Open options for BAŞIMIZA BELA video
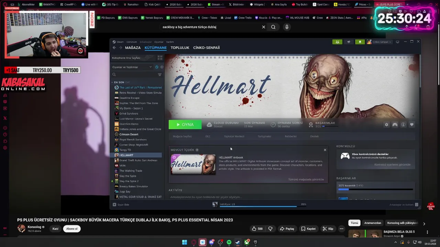Screen dimensions: 440x247 pos(427,232)
